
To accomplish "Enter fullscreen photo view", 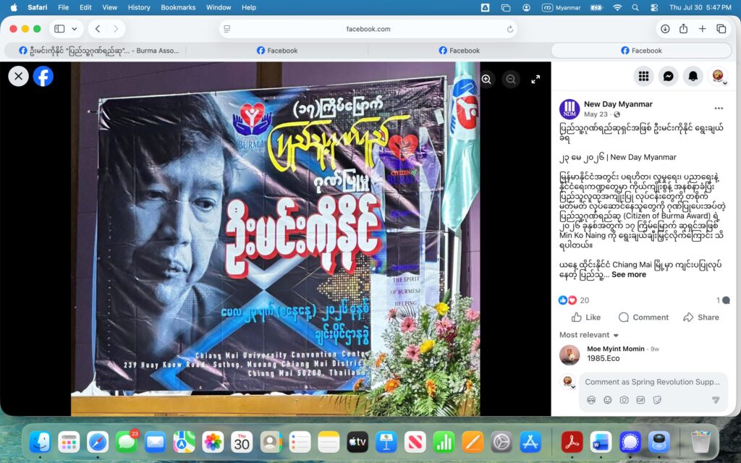I will [x=535, y=80].
